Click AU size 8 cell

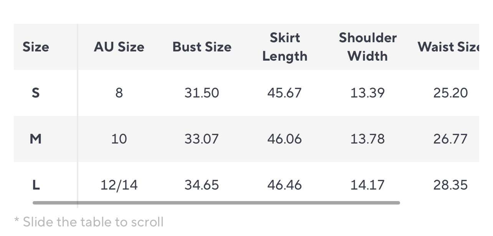click(119, 93)
